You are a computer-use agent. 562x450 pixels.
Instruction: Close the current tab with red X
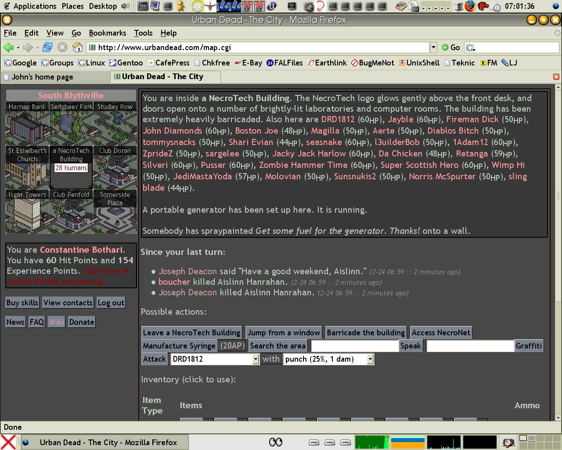click(x=556, y=77)
